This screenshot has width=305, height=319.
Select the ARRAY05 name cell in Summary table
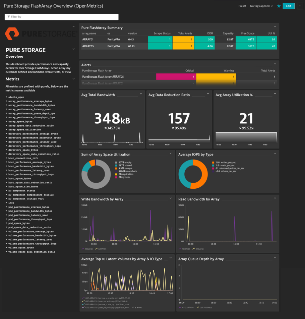pyautogui.click(x=88, y=46)
